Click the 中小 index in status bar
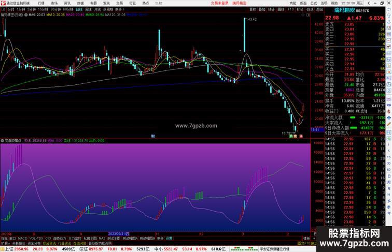The width and height of the screenshot is (392, 252). (159, 249)
